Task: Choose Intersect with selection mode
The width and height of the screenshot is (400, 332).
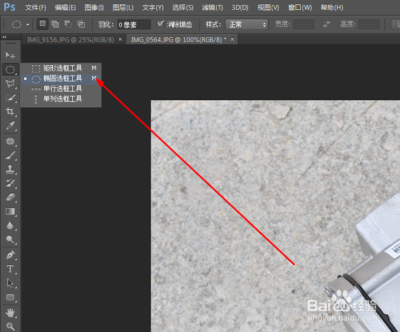Action: coord(81,24)
